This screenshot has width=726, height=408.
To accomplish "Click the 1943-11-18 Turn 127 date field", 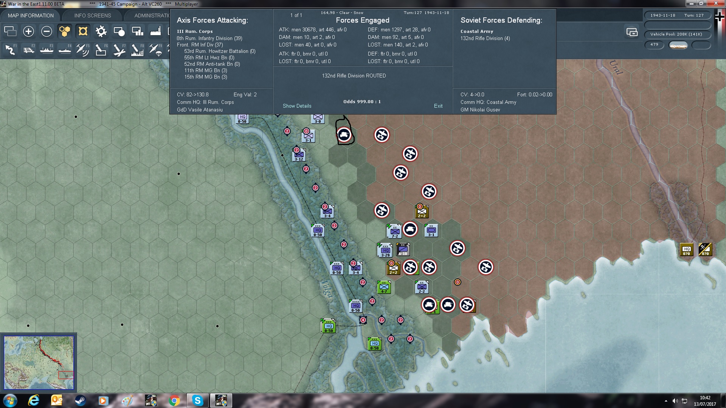I will coord(677,15).
